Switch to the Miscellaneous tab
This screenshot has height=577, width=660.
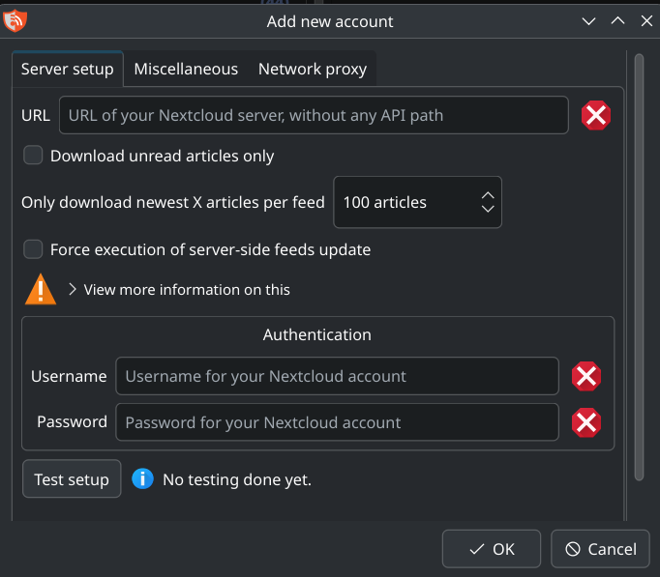[186, 69]
